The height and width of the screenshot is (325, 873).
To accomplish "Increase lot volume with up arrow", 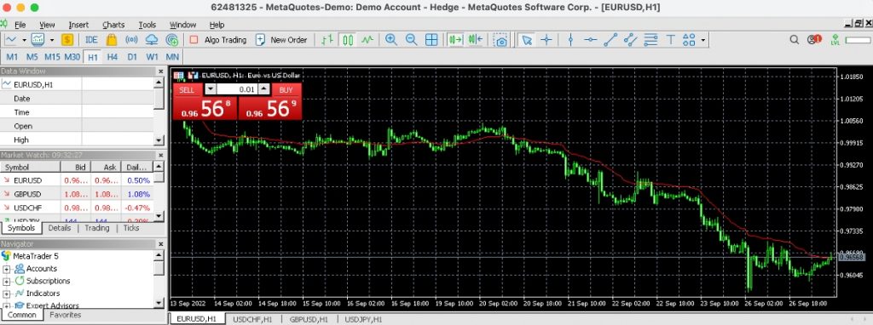I will click(x=264, y=89).
